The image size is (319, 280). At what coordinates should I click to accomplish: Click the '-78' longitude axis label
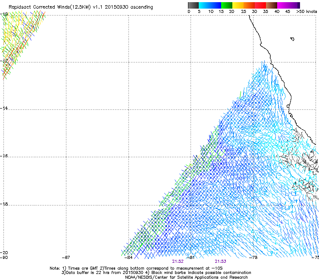(x=253, y=258)
